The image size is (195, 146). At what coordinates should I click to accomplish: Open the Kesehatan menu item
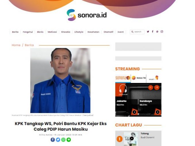point(93,32)
